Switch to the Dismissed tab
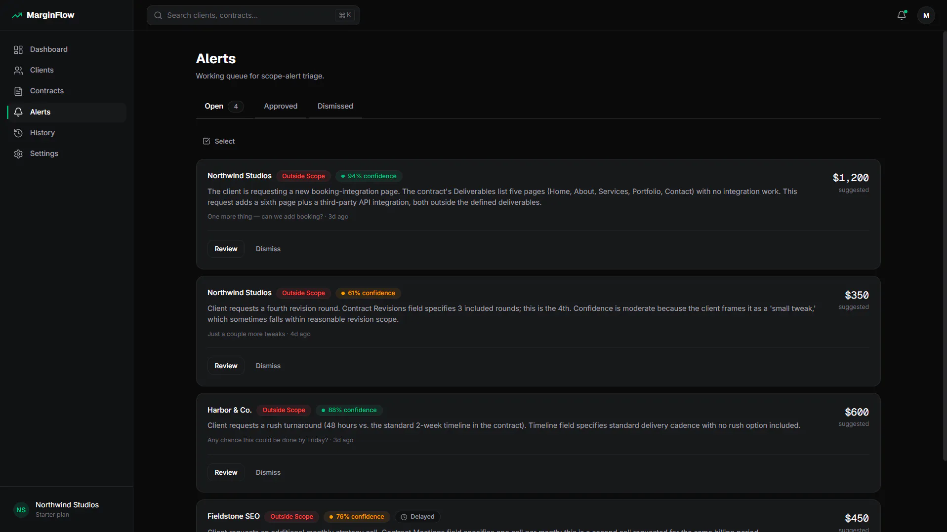The image size is (947, 532). [335, 106]
